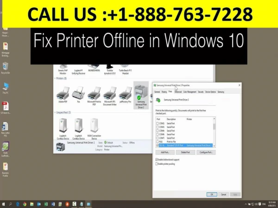The image size is (278, 208).
Task: Select the Toshiba dynadock device
Action: click(x=110, y=70)
